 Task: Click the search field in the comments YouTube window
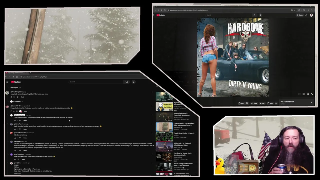tap(96, 82)
